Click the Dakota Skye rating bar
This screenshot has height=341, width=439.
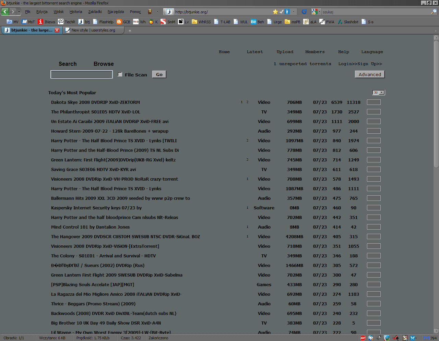click(x=374, y=102)
